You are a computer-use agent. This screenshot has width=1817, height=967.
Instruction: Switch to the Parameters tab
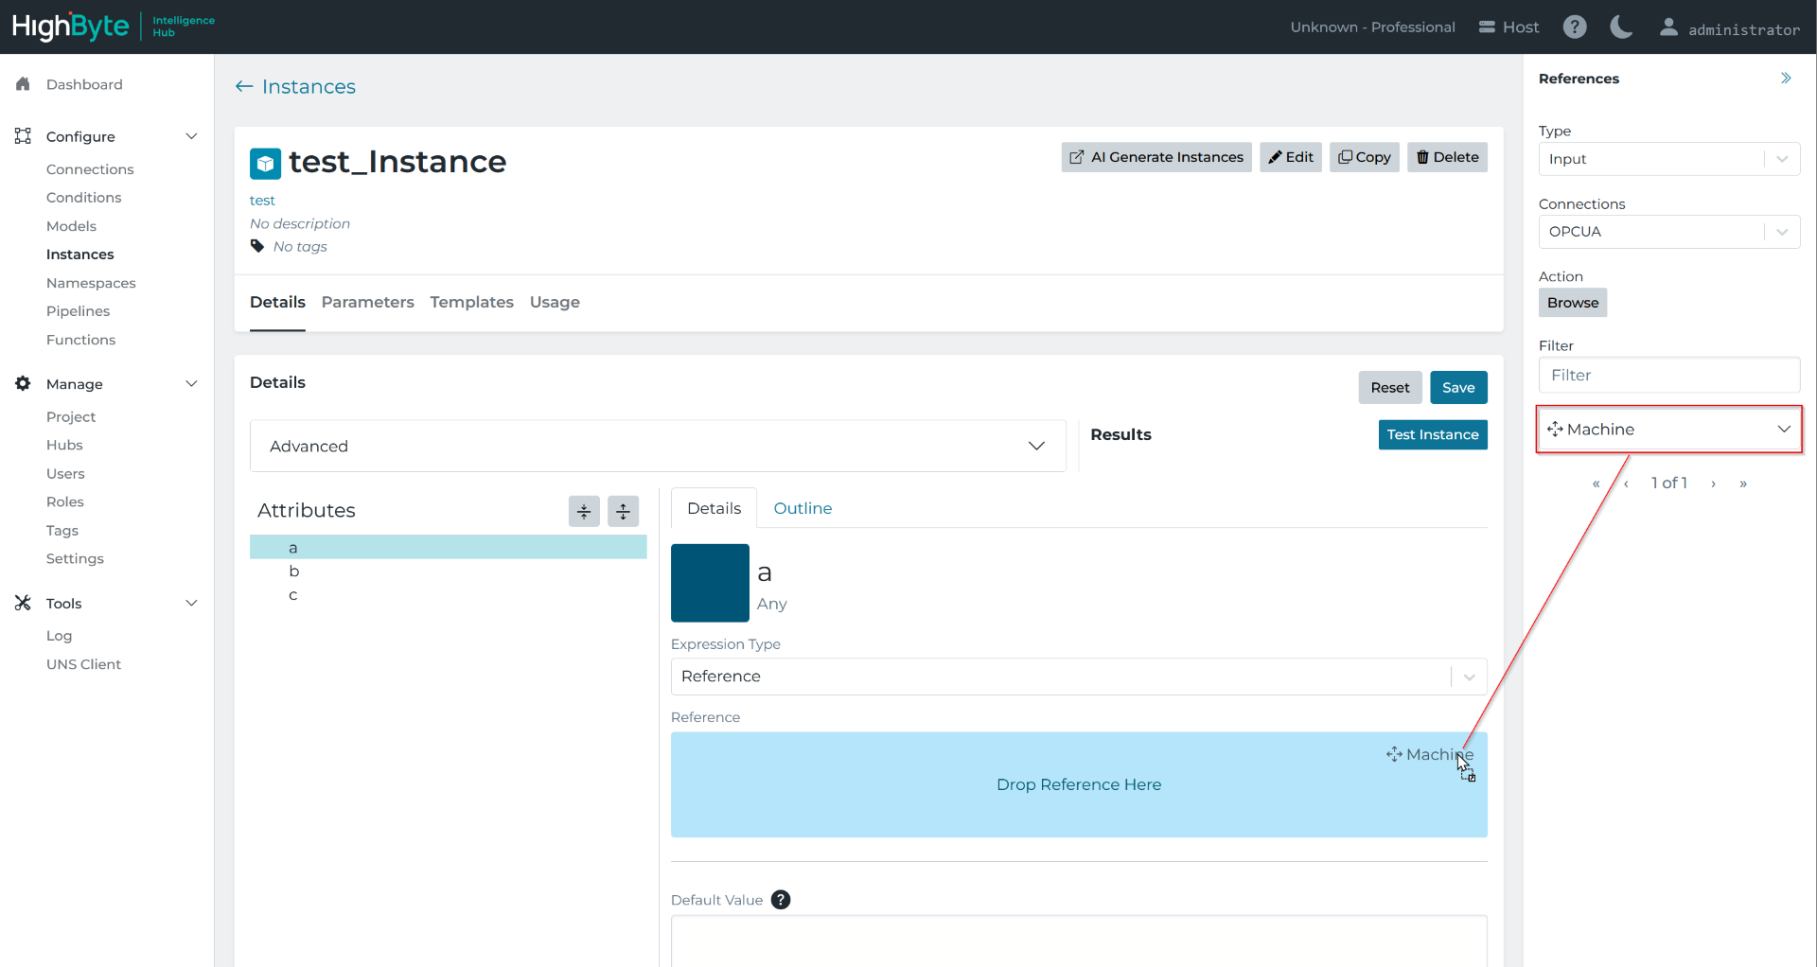click(367, 303)
